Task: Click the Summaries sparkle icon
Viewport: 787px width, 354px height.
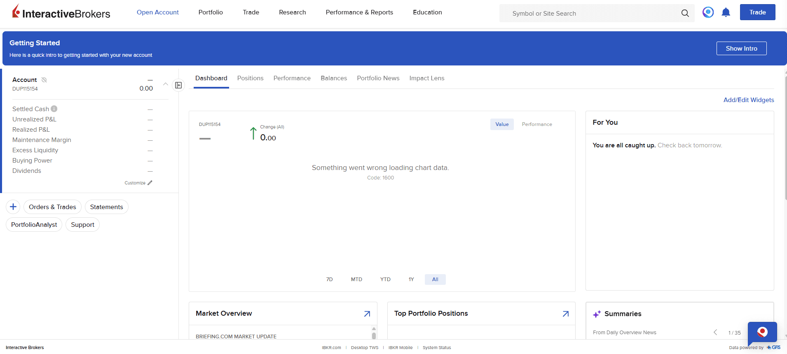Action: tap(597, 314)
